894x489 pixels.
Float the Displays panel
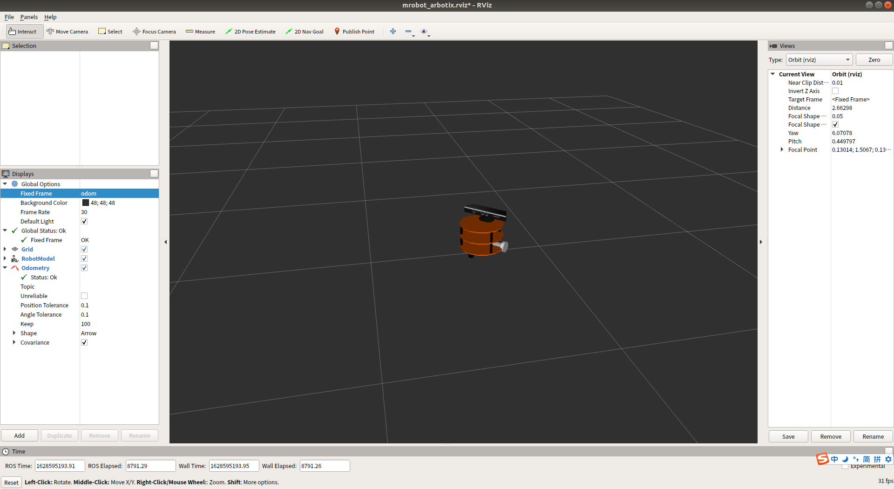coord(154,174)
